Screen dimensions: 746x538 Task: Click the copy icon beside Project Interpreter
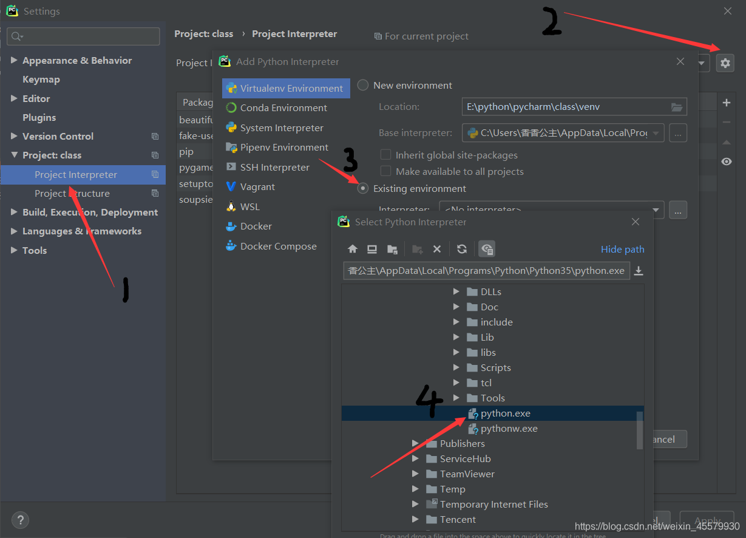(155, 175)
